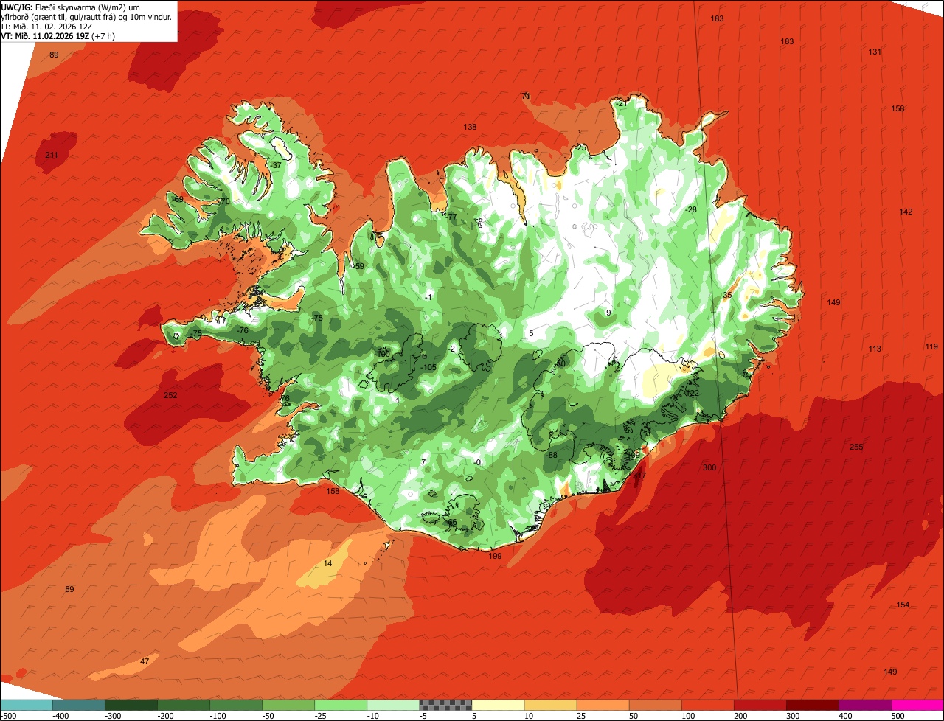Click the map value 35
The image size is (944, 721).
tap(727, 296)
